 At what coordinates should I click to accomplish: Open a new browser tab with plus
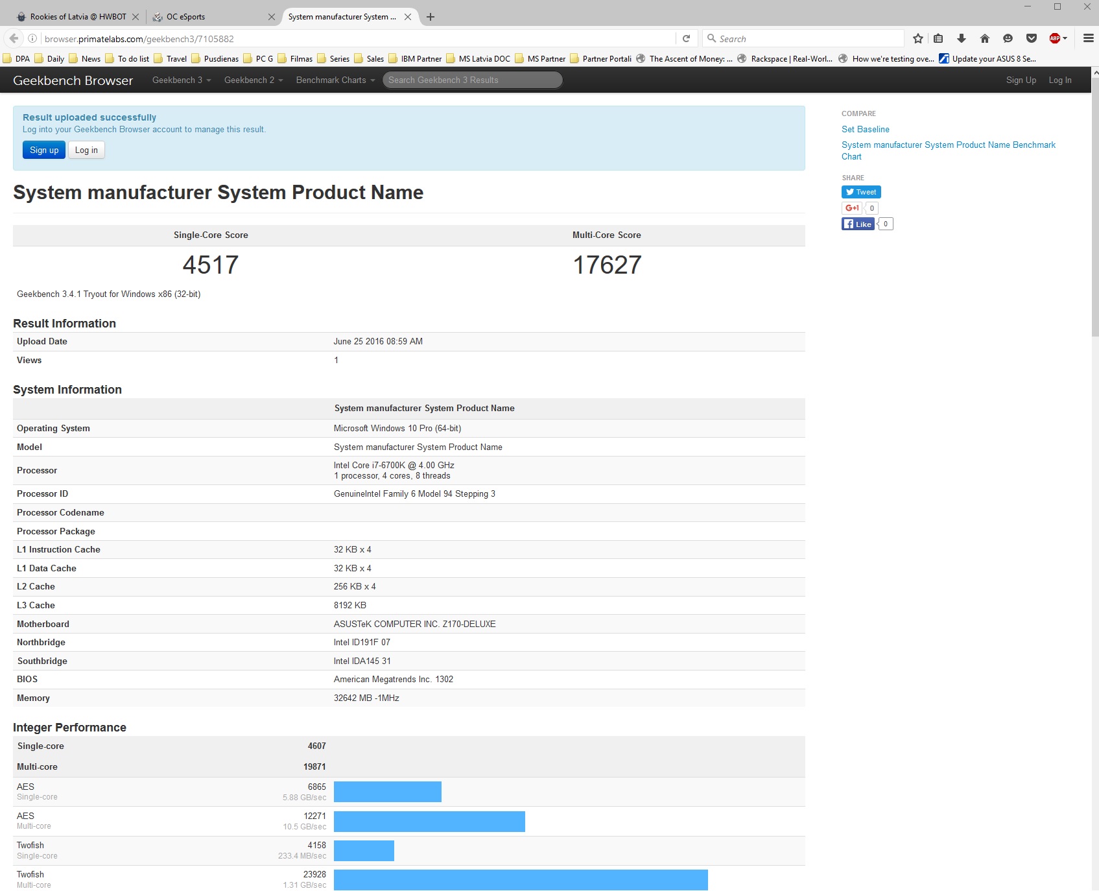coord(431,17)
